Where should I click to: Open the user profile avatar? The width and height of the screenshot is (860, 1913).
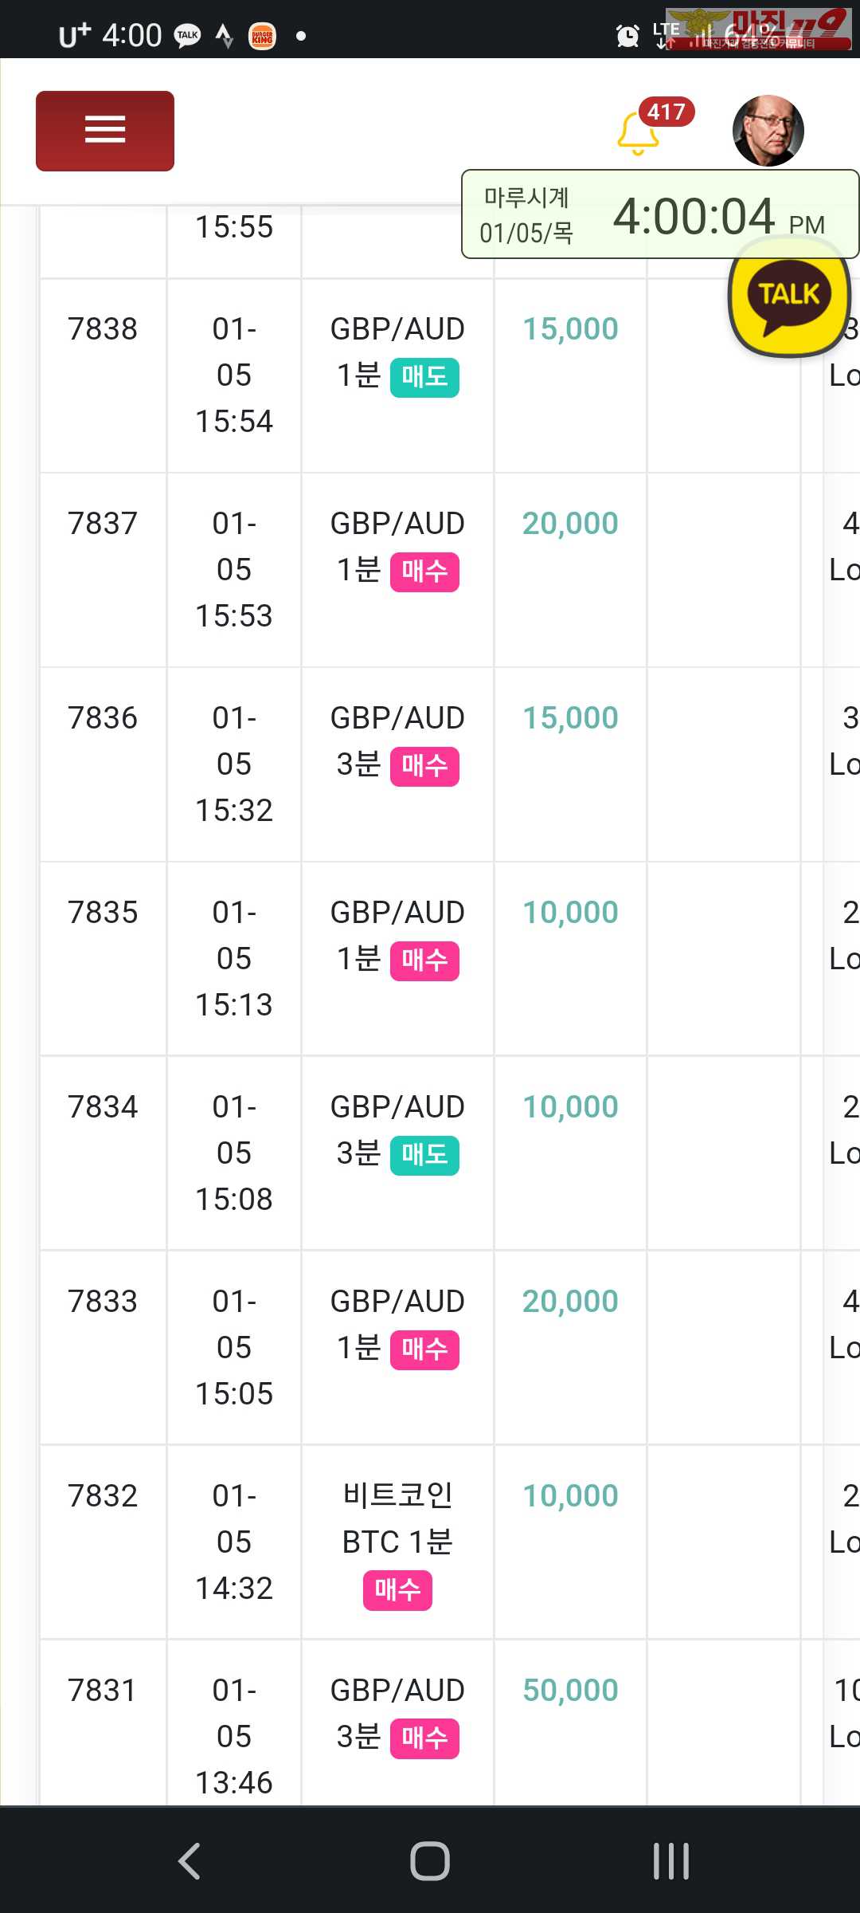768,131
